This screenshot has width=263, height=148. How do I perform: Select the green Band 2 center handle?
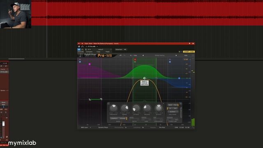tap(145, 78)
